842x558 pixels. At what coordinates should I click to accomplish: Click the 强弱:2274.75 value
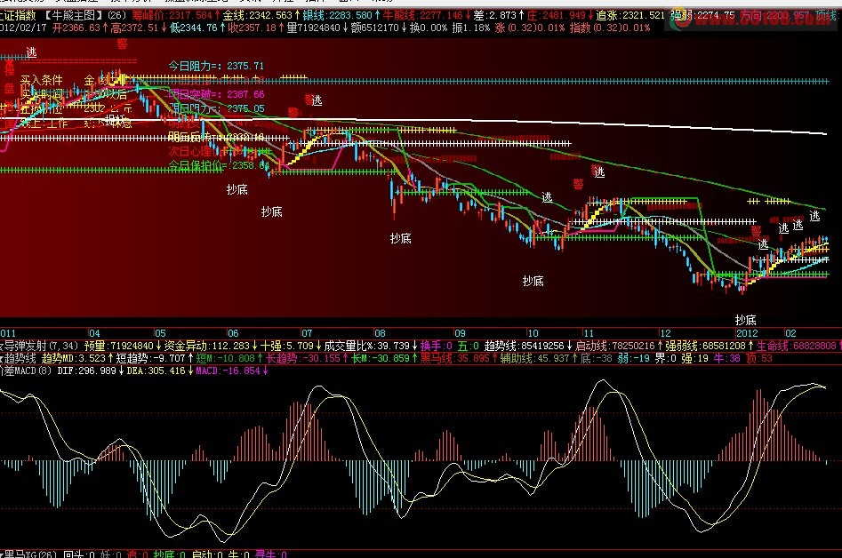(x=702, y=16)
